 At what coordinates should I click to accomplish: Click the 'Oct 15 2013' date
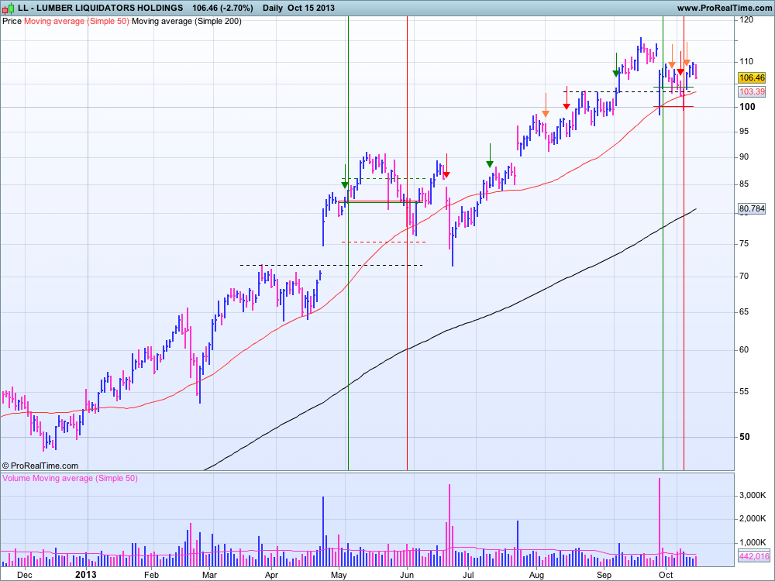tap(311, 8)
